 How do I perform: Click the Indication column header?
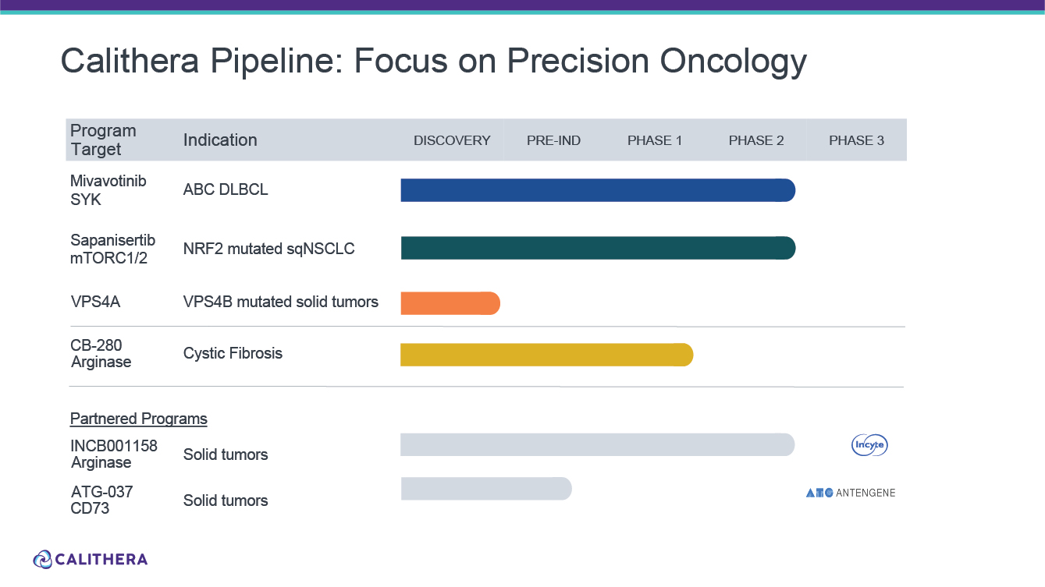220,140
